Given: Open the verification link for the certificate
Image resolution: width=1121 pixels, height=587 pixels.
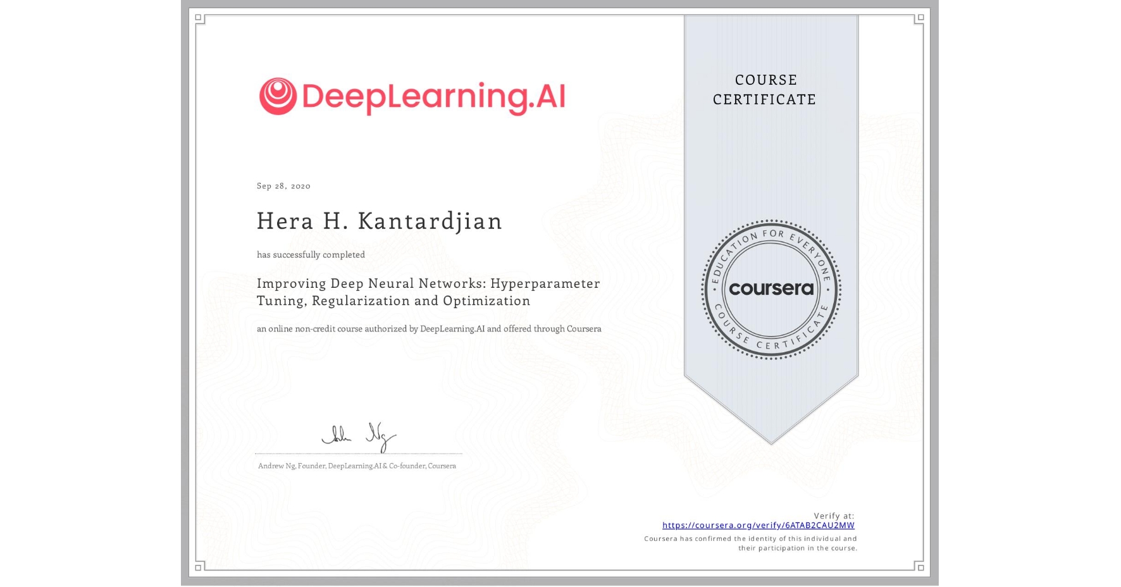Looking at the screenshot, I should point(758,525).
